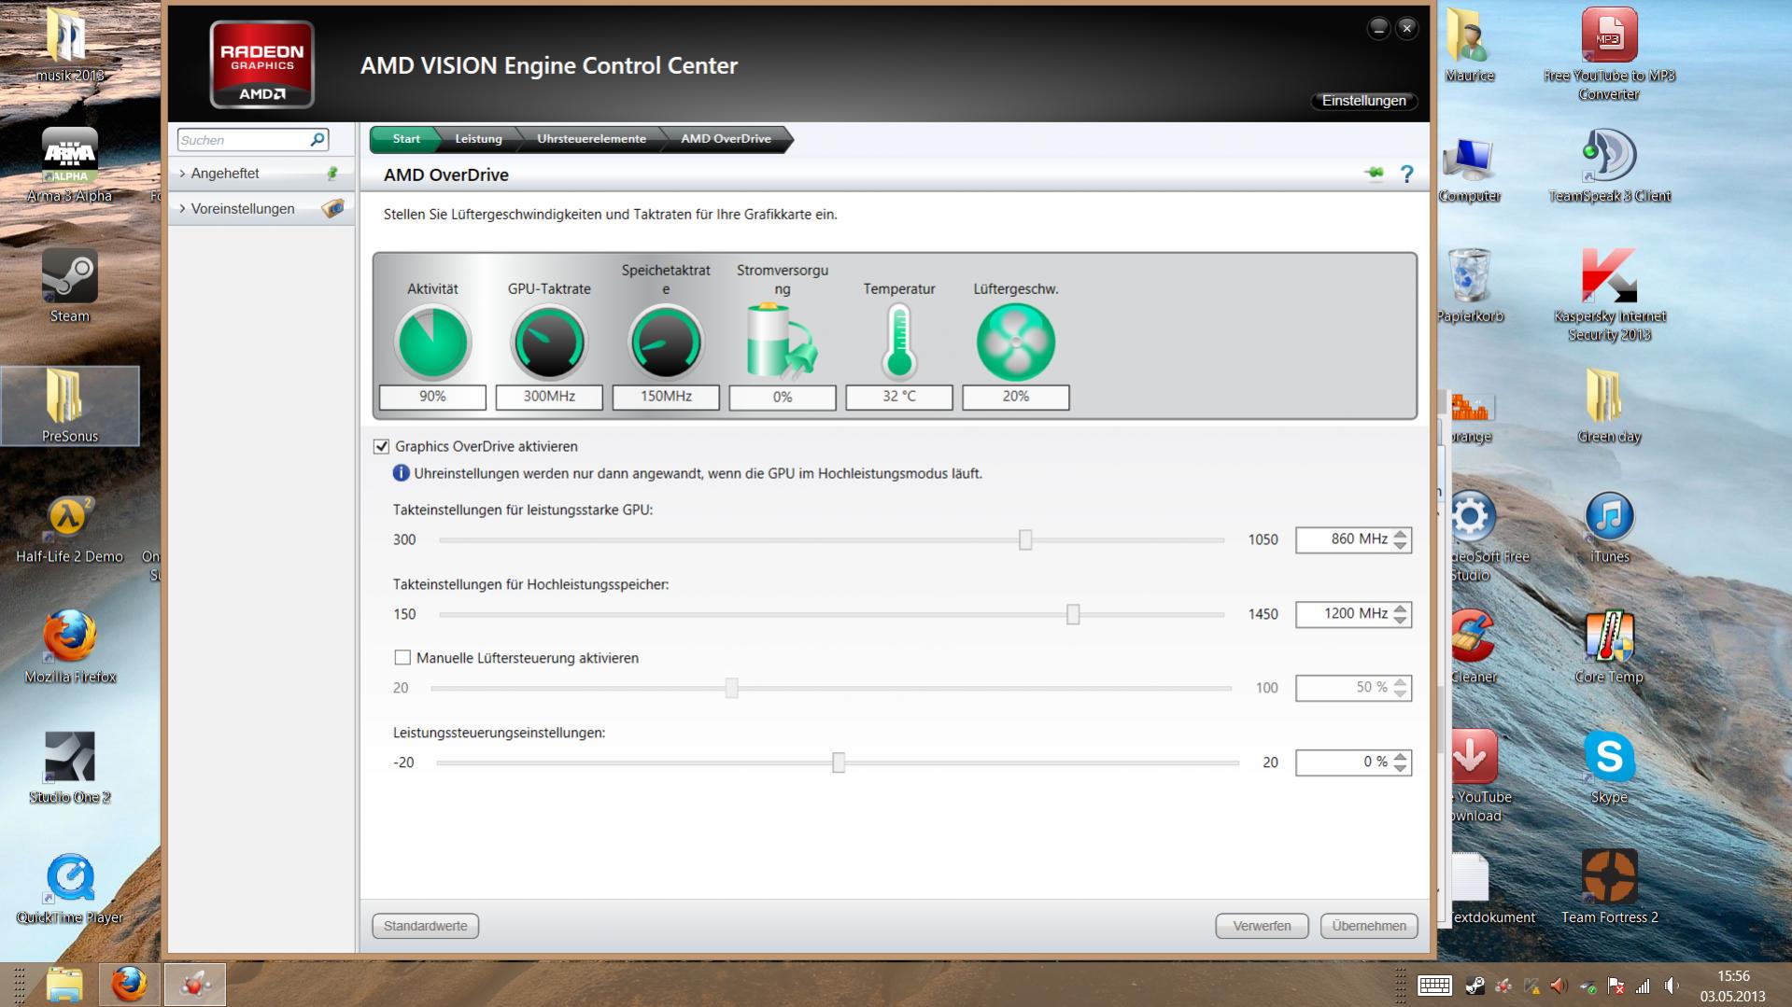Screen dimensions: 1792x1007
Task: Open the Einstellungen dropdown
Action: point(1364,101)
